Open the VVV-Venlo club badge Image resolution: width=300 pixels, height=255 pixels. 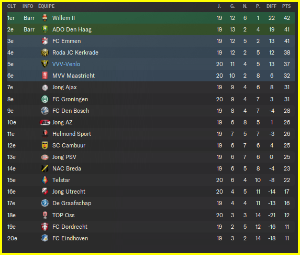pyautogui.click(x=45, y=64)
